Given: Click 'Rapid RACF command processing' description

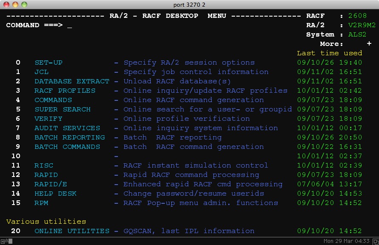Looking at the screenshot, I should [191, 175].
